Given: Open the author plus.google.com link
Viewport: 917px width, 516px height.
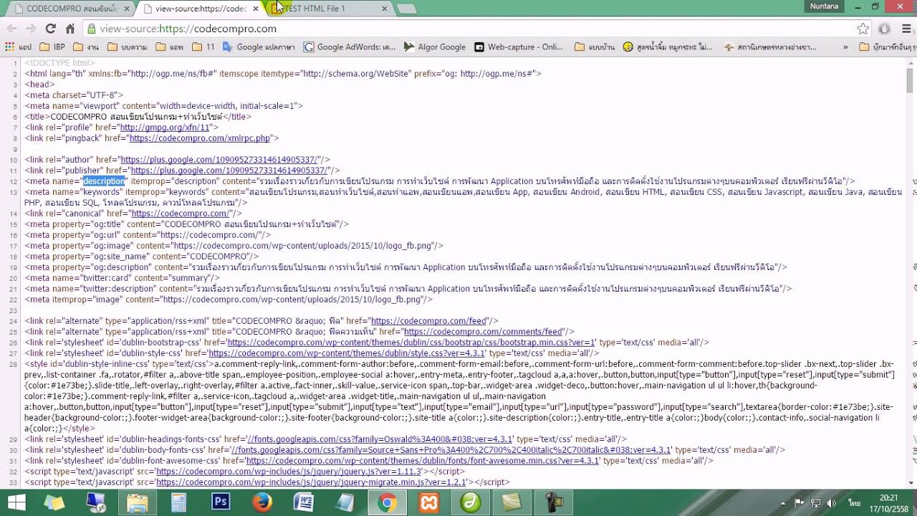Looking at the screenshot, I should click(x=219, y=160).
